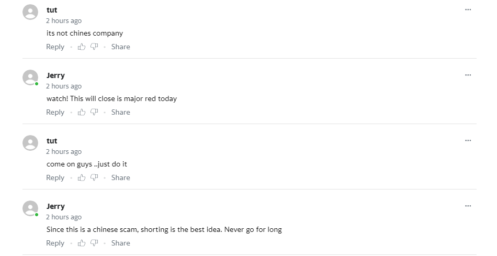497x256 pixels.
Task: Open tut's avatar on "just do it" comment
Action: click(30, 143)
